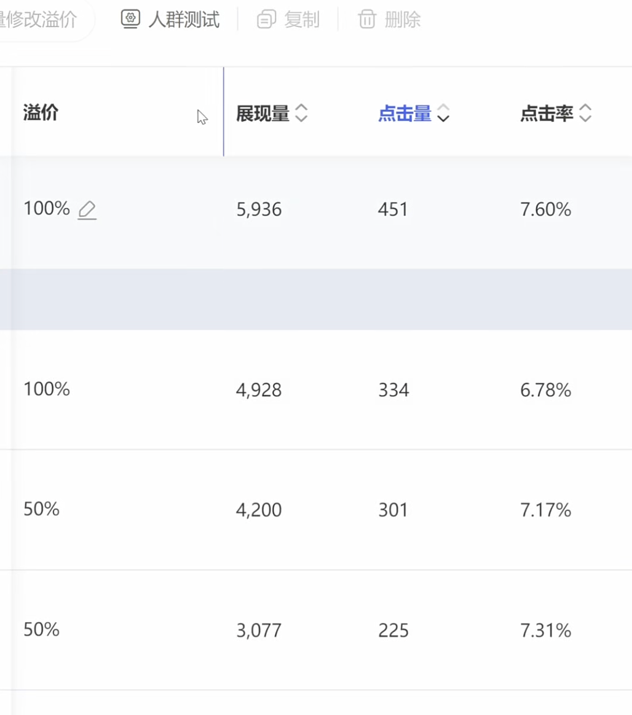
Task: Select the row with 334 clicks
Action: [x=316, y=390]
